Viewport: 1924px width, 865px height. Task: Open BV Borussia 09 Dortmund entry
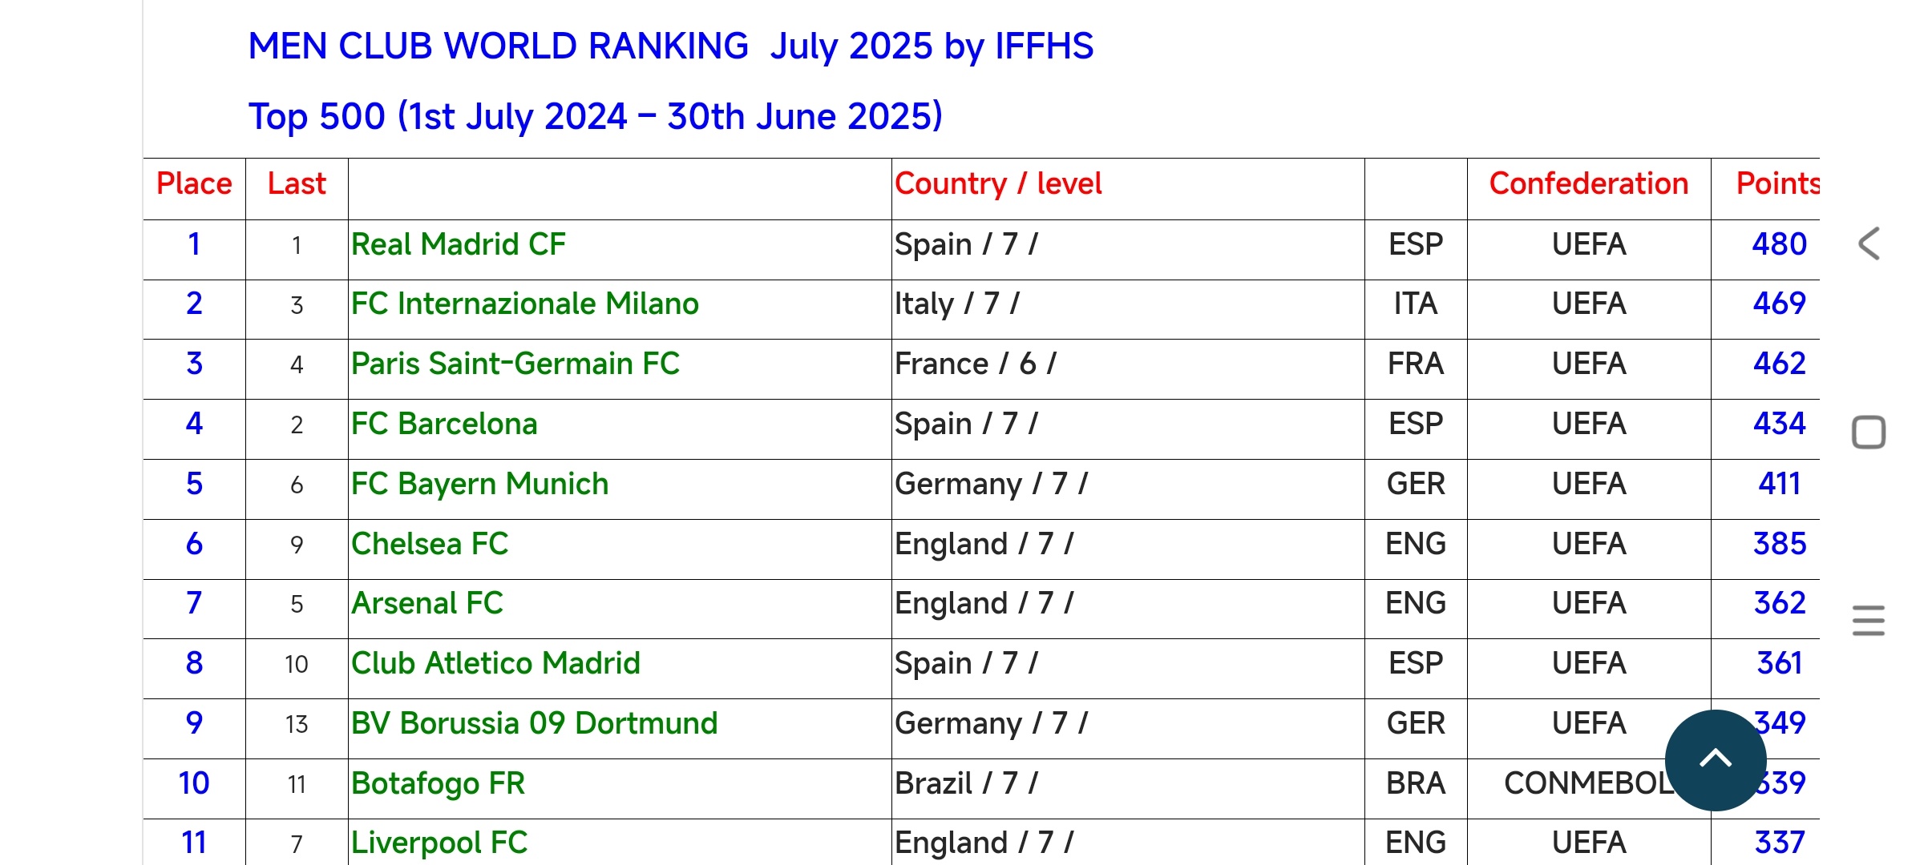point(534,723)
